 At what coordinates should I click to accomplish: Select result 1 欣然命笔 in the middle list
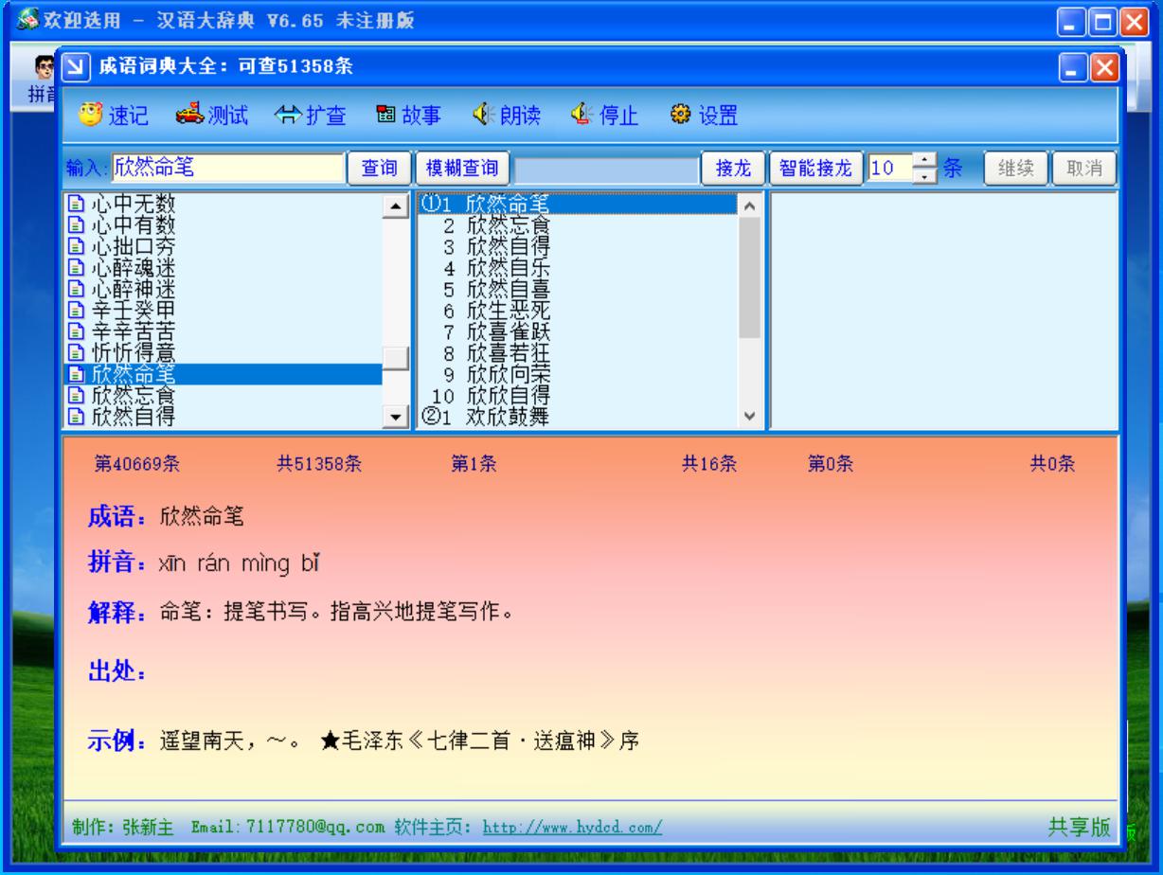(577, 204)
